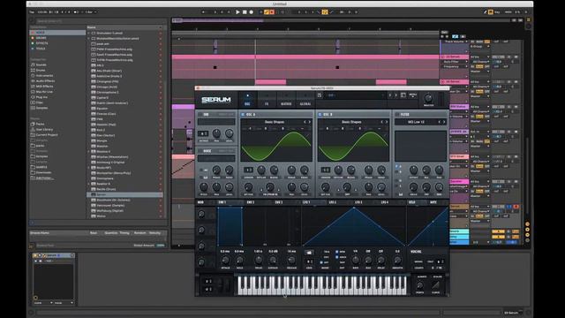
Task: Open the OSC B Basic Shapes wavetable menu
Action: 351,122
